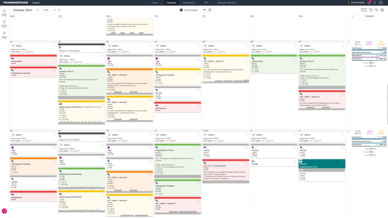Switch to the Dashboard tab
This screenshot has height=218, width=388.
point(188,3)
